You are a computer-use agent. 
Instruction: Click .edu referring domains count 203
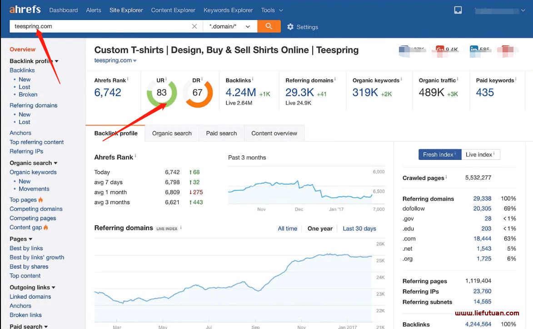pos(486,229)
